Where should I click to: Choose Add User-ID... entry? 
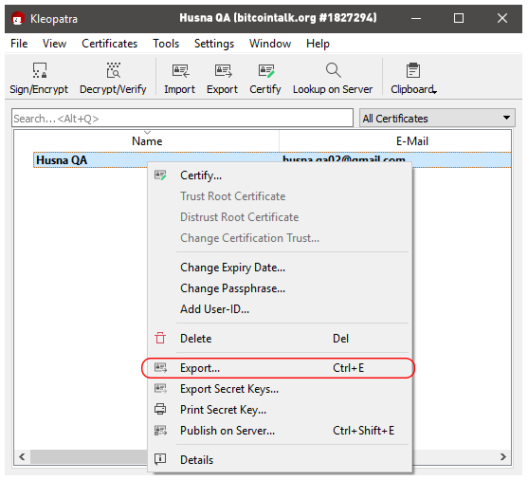pos(280,309)
